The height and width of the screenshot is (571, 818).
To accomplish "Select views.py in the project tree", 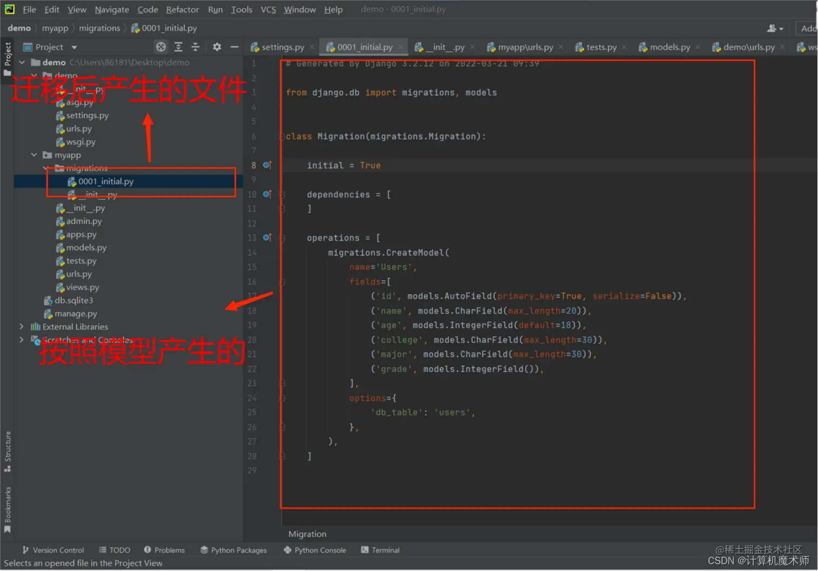I will [x=82, y=287].
